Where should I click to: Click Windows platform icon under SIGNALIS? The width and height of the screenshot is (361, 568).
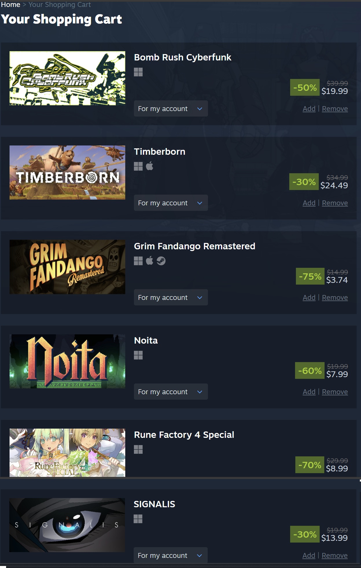click(138, 519)
